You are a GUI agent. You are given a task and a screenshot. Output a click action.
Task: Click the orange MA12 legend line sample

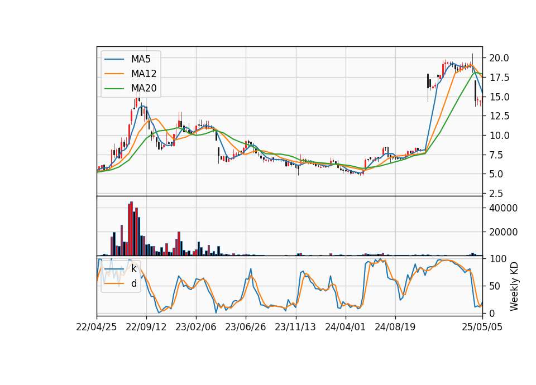[x=114, y=74]
